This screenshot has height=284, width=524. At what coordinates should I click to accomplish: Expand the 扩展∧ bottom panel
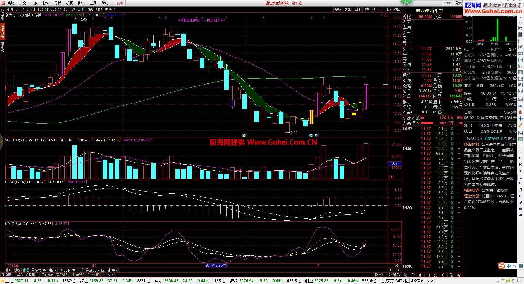18,275
